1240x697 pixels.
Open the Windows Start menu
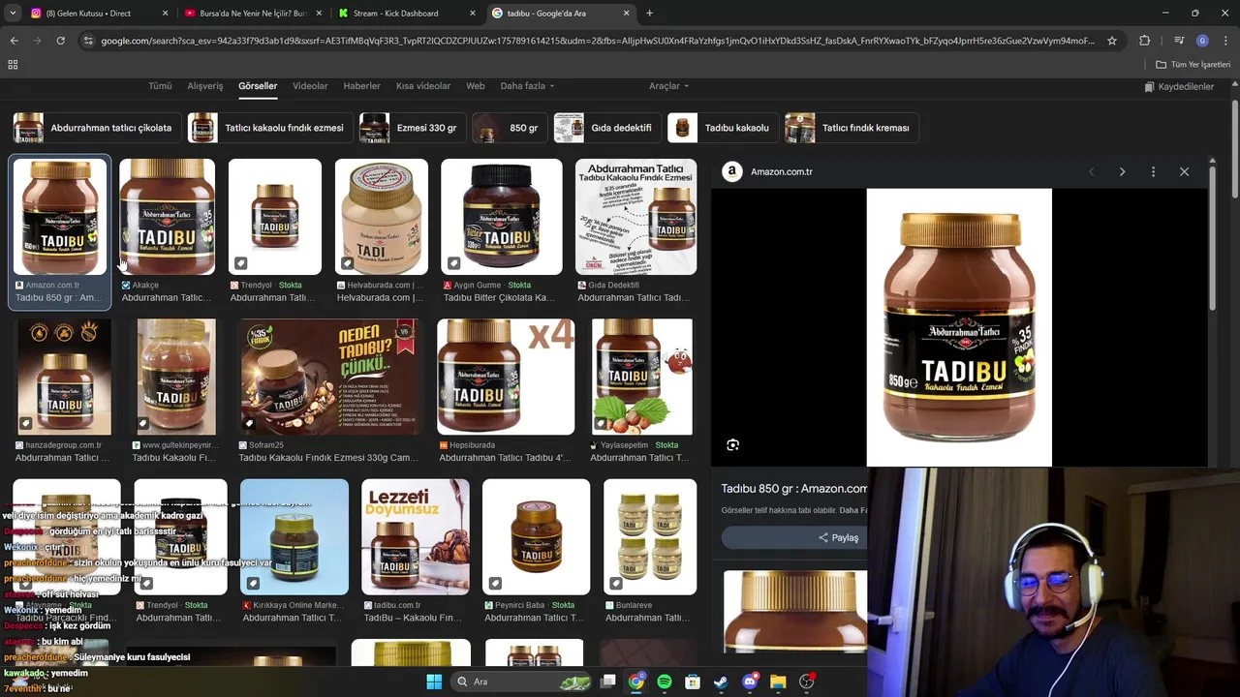coord(434,682)
